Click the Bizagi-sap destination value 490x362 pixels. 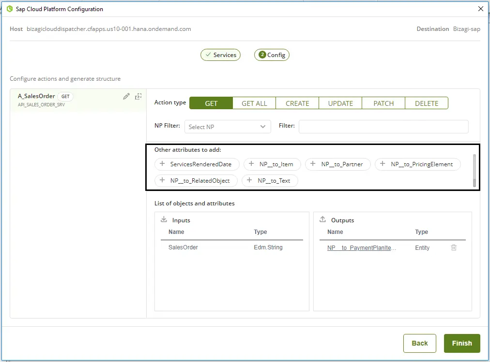[467, 29]
